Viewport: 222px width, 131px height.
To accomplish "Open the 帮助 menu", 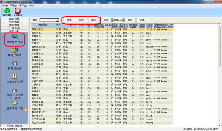I will point(32,5).
